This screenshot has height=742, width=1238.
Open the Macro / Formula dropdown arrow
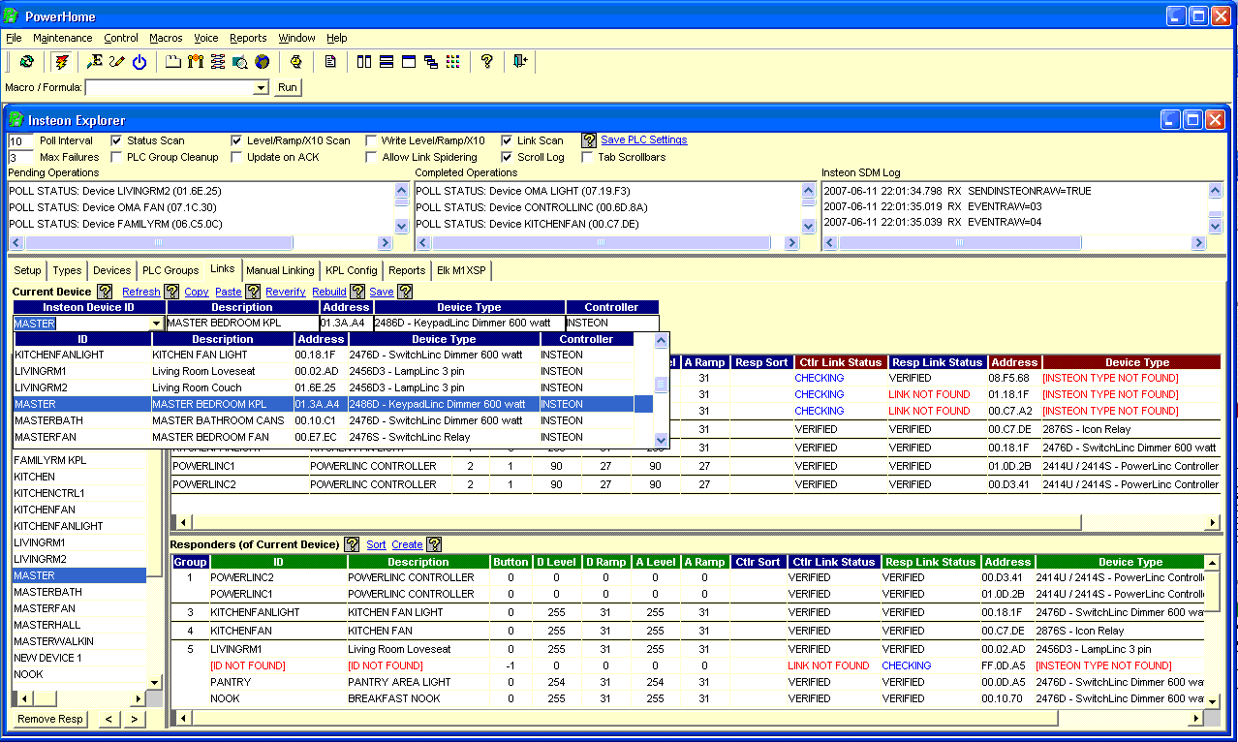[x=260, y=88]
